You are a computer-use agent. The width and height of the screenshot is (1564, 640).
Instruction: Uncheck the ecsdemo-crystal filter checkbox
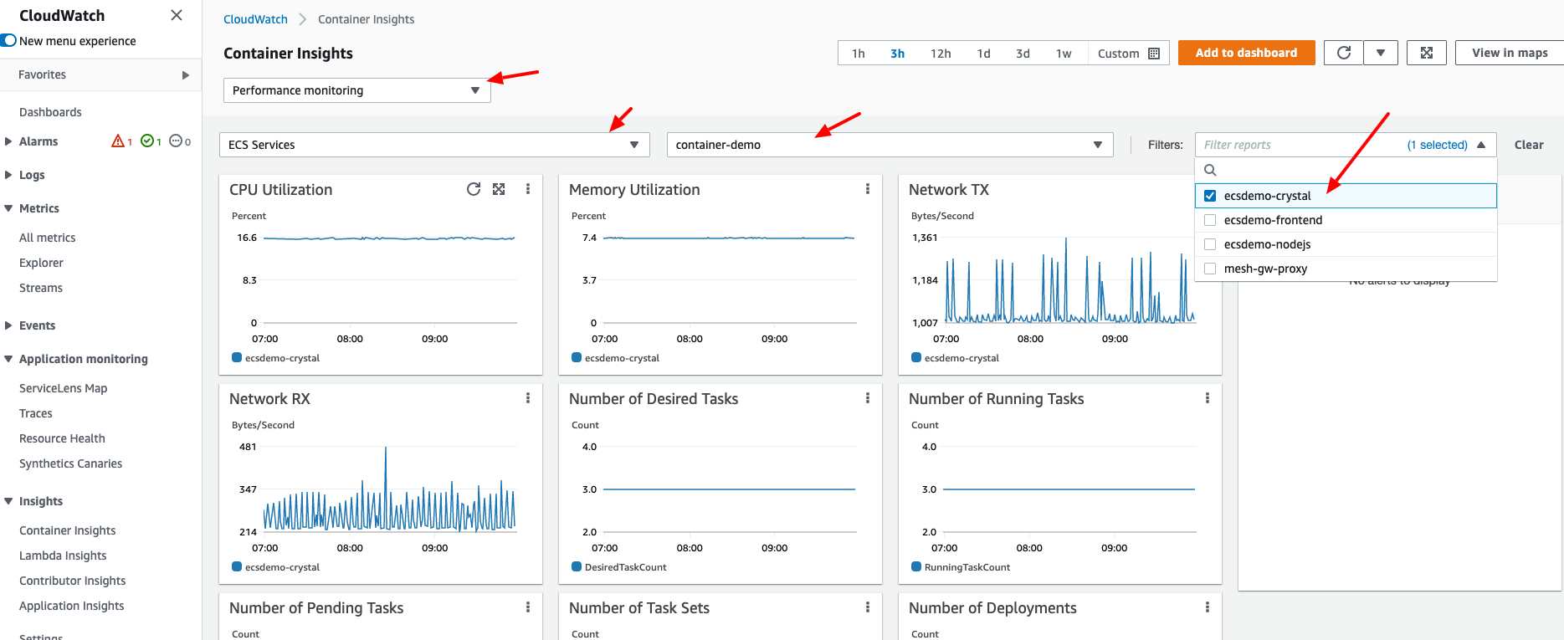point(1210,196)
